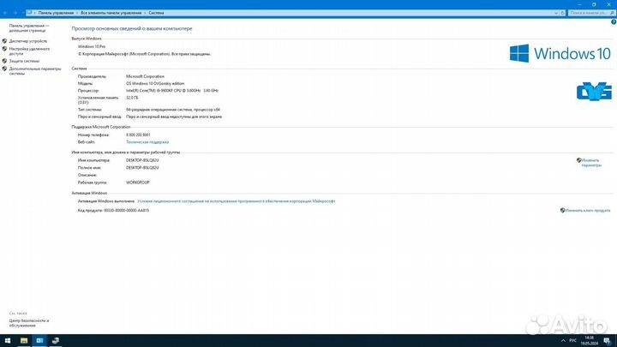Click the Изменить параметры shield icon
The width and height of the screenshot is (617, 347).
click(x=579, y=159)
